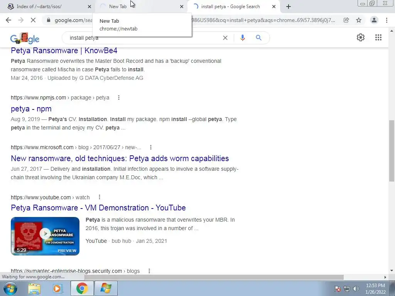Select install petya - Google Search tab

230,7
